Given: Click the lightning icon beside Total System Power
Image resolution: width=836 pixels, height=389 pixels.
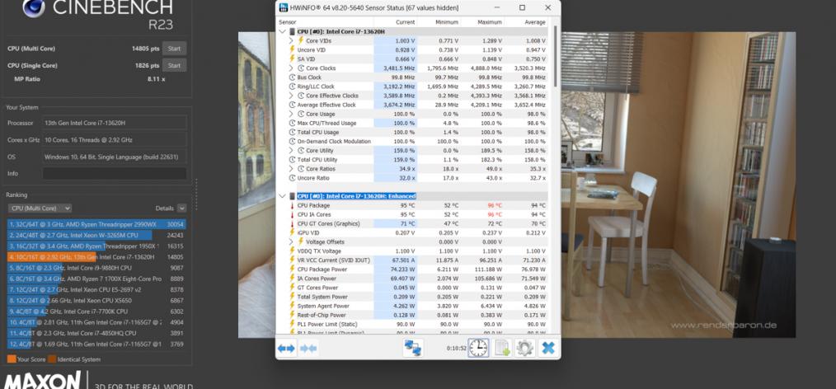Looking at the screenshot, I should click(x=292, y=296).
